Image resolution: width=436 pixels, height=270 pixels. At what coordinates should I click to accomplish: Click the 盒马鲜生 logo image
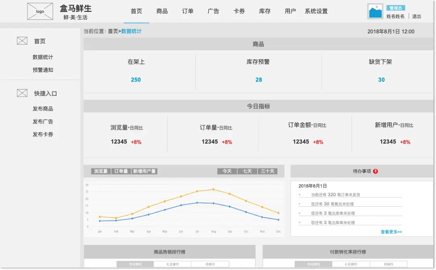click(x=40, y=11)
